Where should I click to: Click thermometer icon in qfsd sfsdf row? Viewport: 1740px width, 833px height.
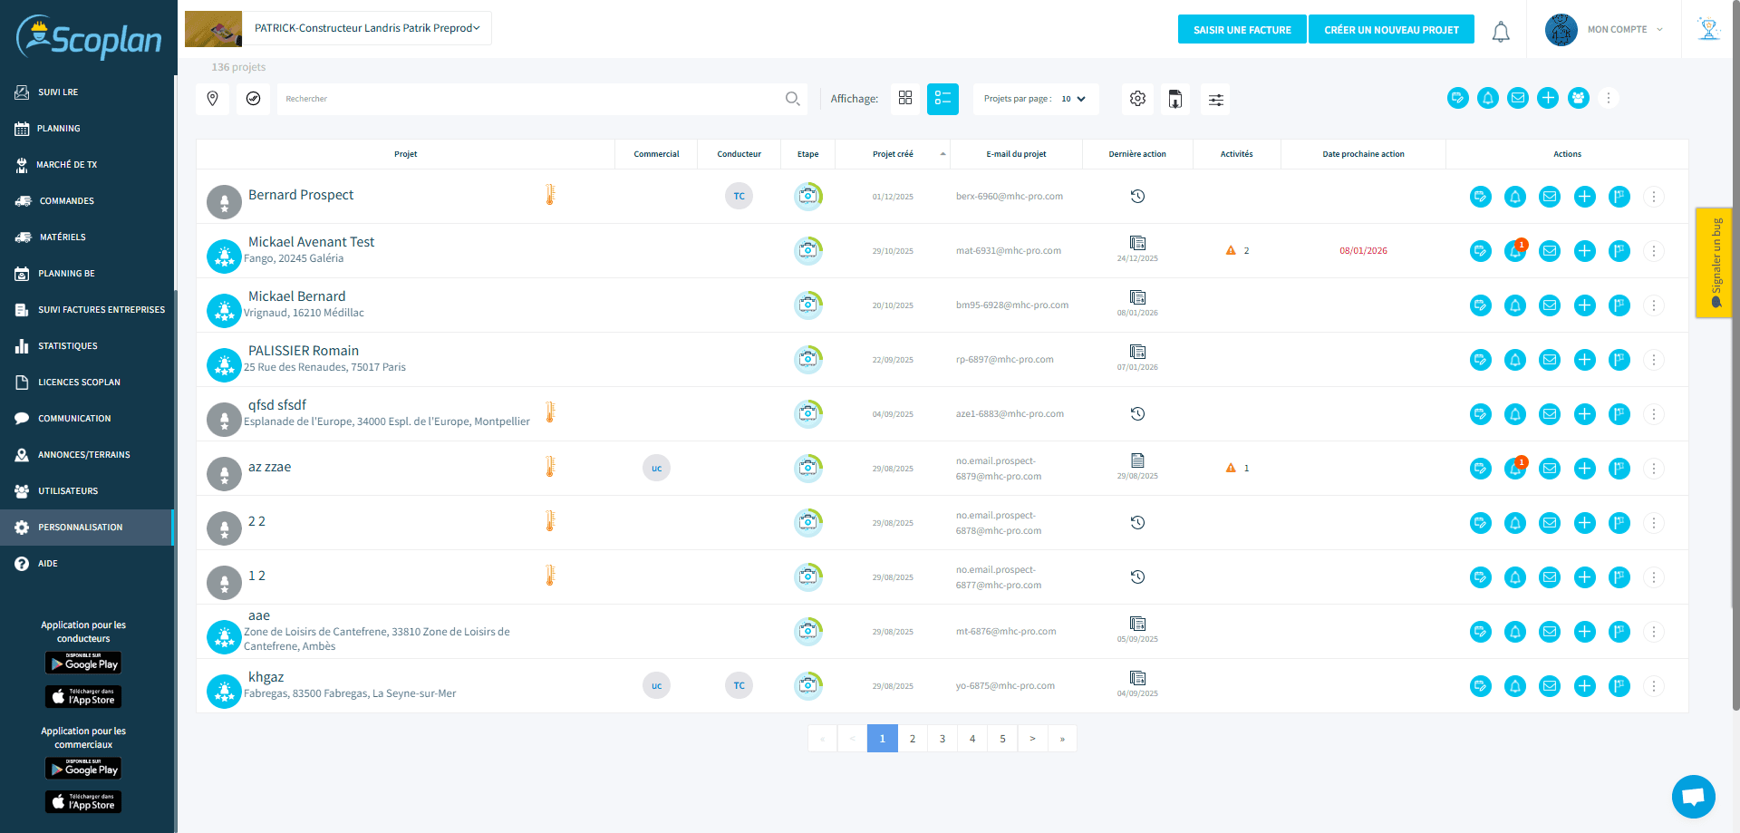tap(549, 412)
